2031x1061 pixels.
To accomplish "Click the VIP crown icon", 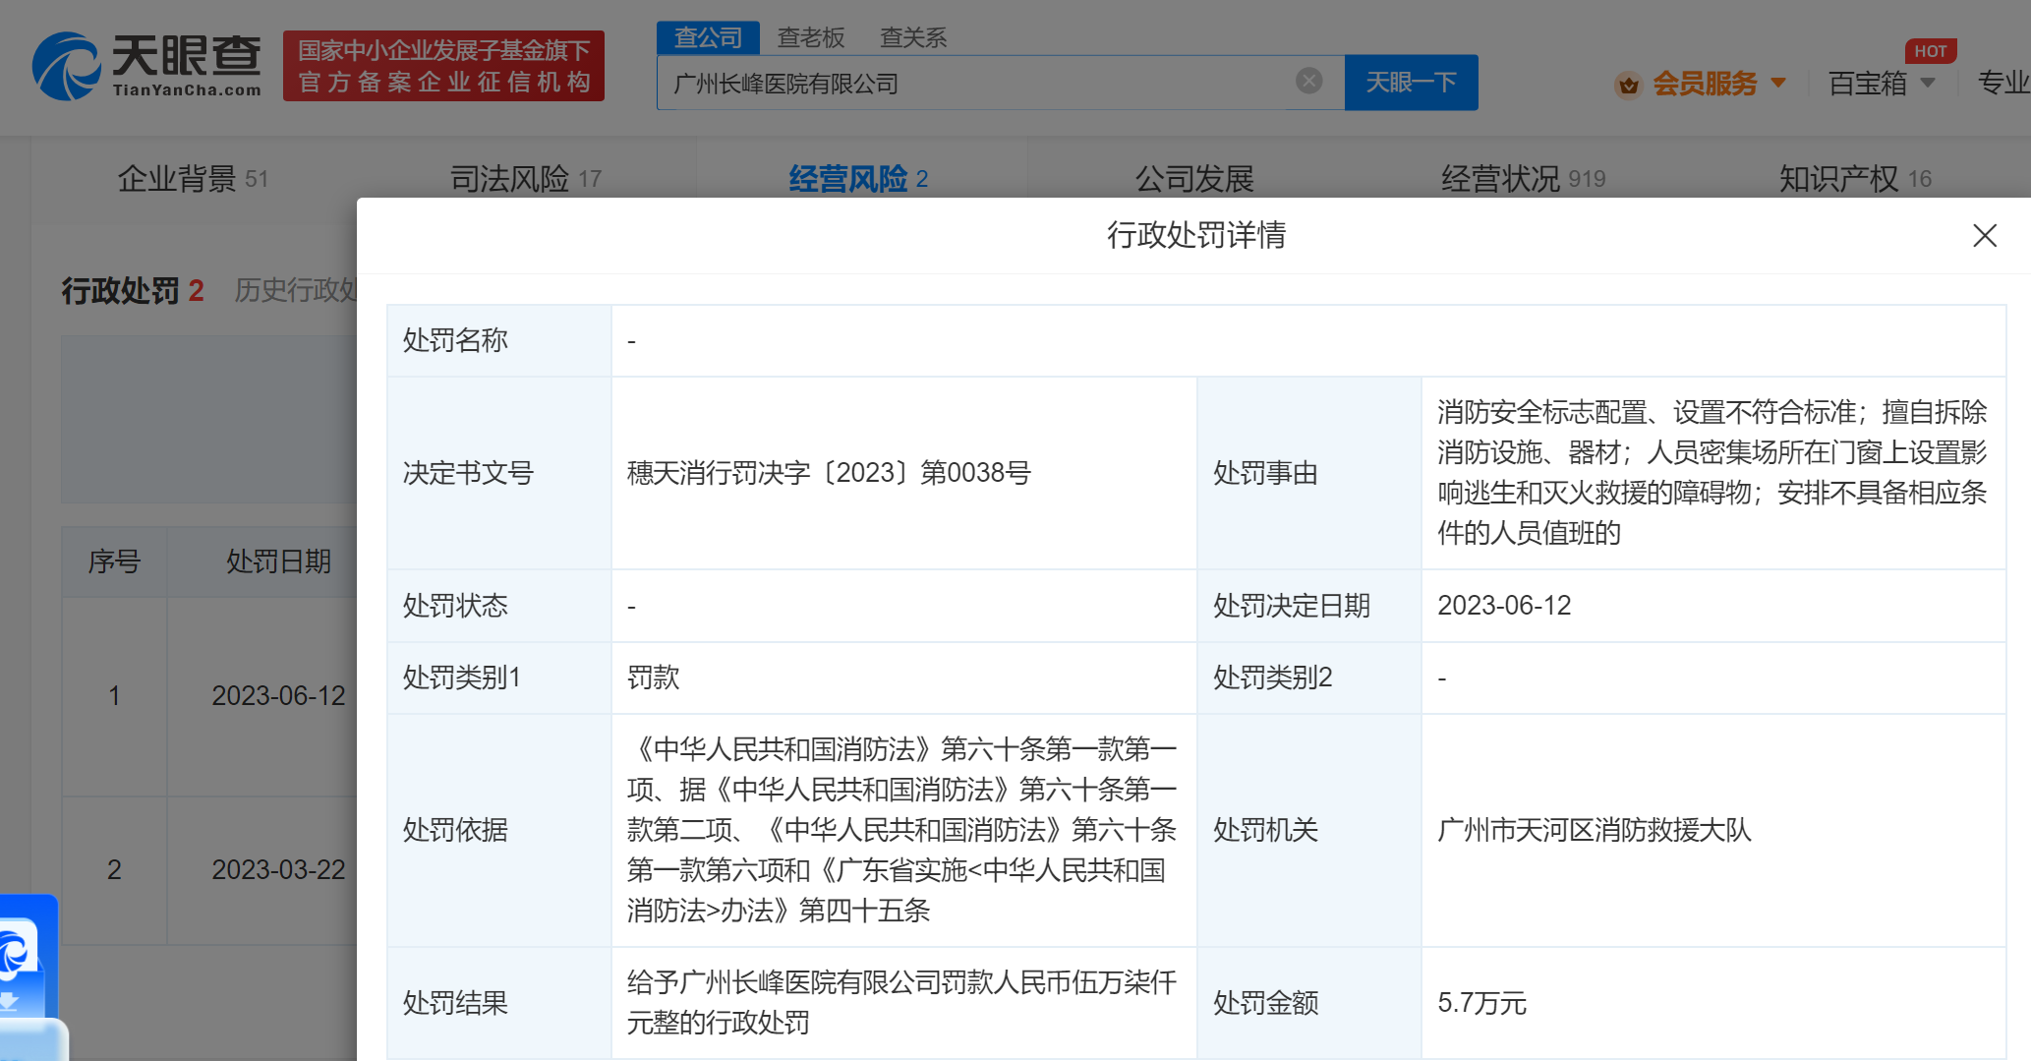I will [x=1628, y=85].
